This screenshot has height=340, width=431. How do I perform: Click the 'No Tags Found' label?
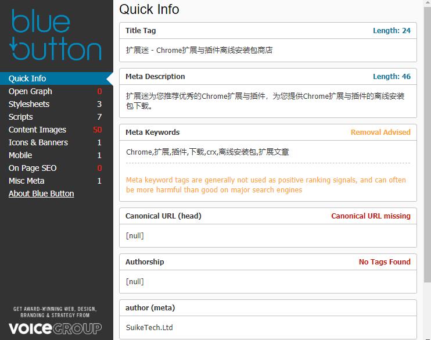coord(385,262)
